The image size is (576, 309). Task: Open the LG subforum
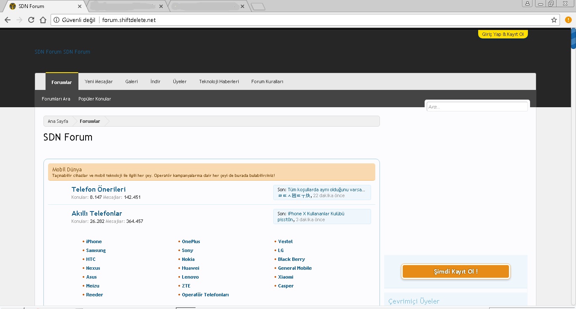(x=281, y=250)
